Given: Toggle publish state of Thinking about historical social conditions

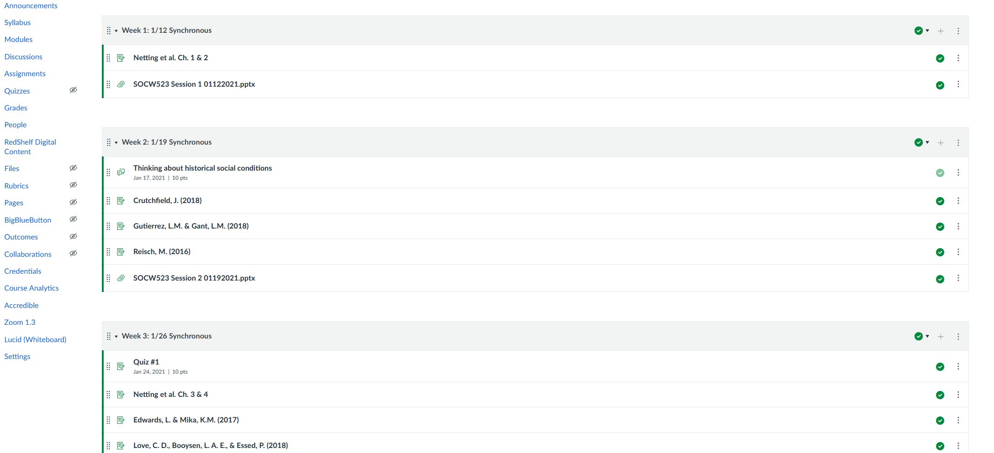Looking at the screenshot, I should pyautogui.click(x=940, y=173).
